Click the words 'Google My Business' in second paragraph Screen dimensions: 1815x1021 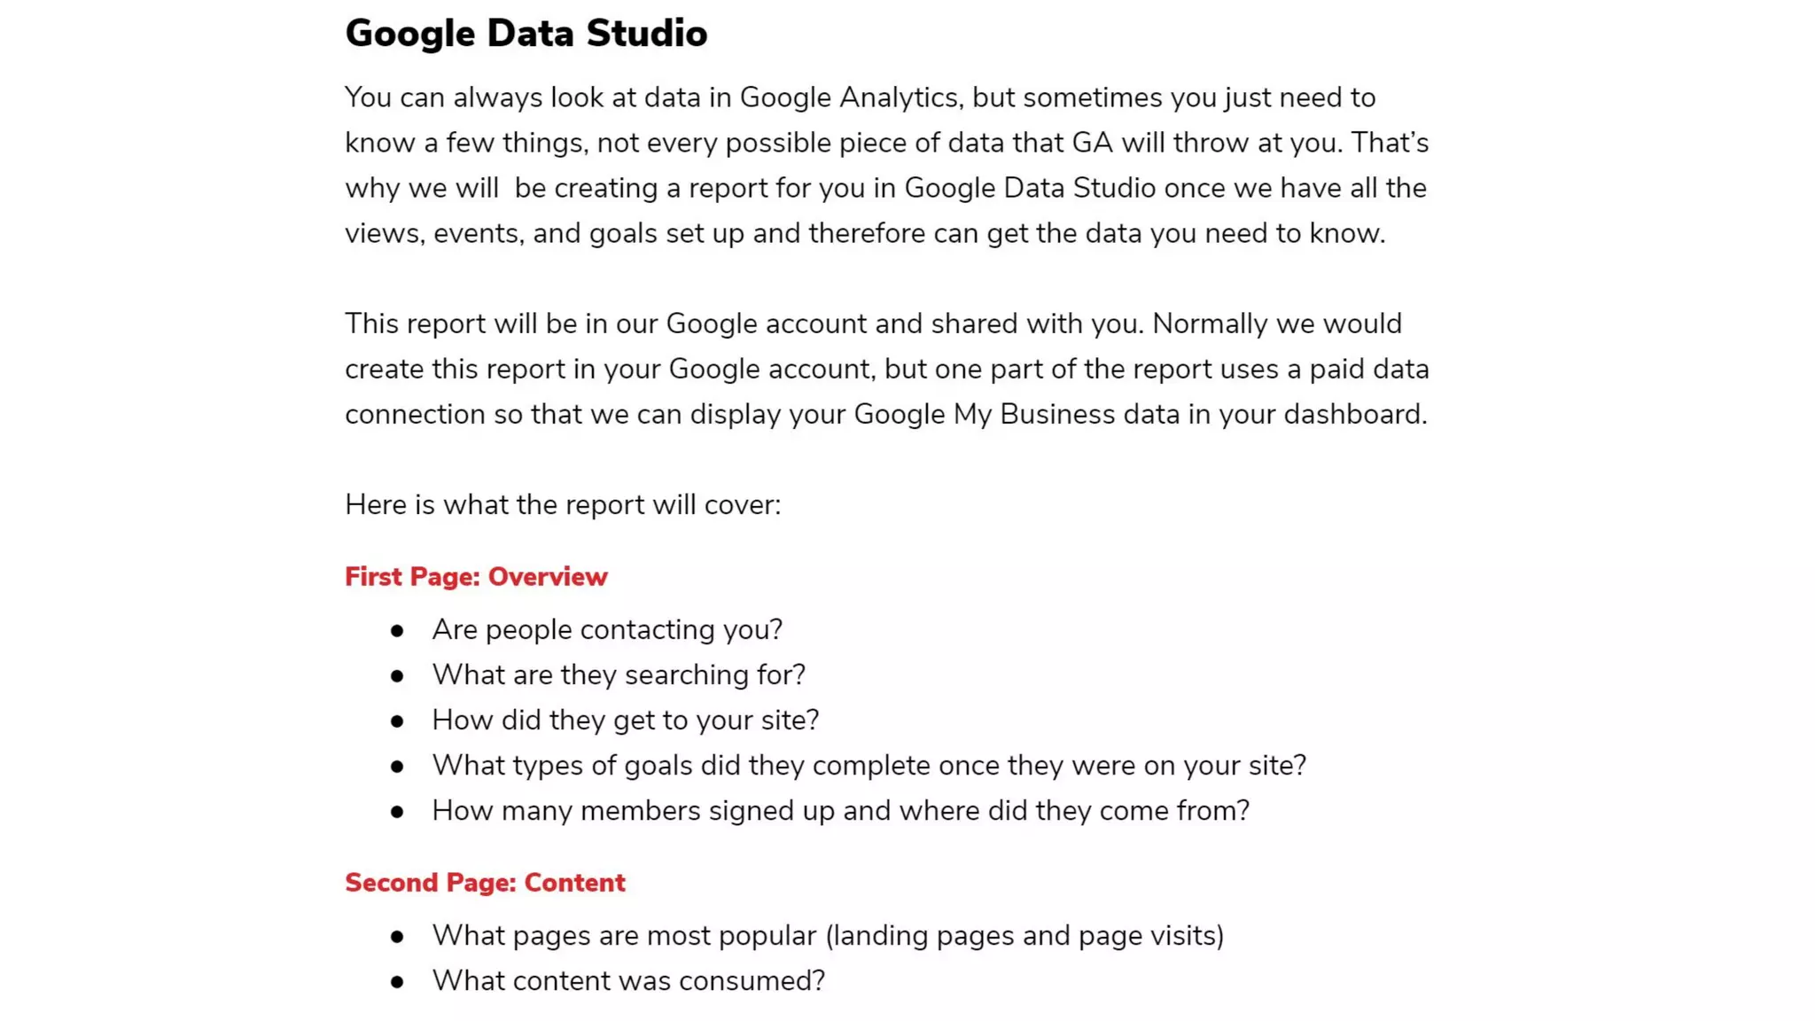[x=984, y=415]
